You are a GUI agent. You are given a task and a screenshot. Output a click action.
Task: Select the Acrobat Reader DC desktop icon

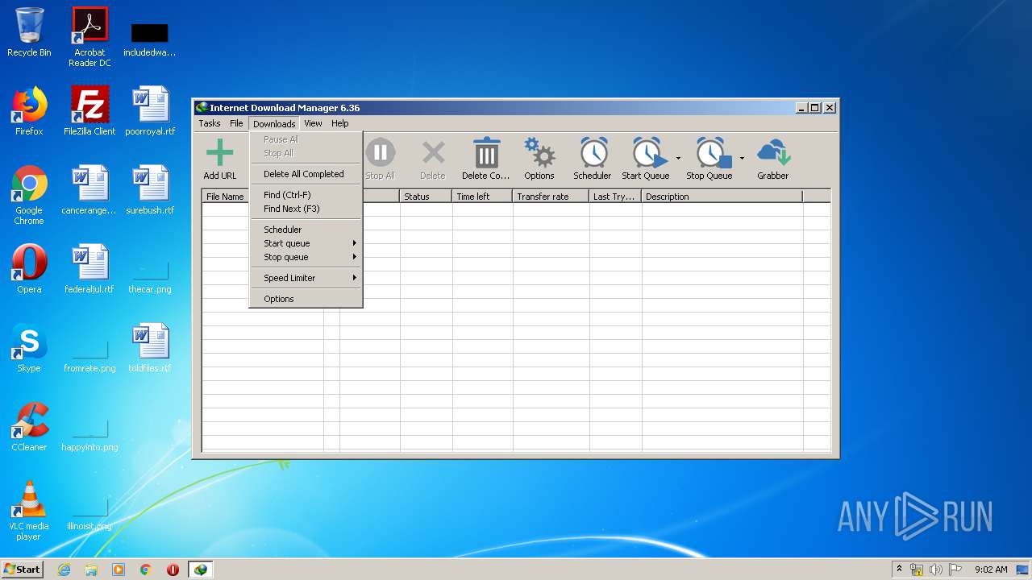(x=89, y=37)
